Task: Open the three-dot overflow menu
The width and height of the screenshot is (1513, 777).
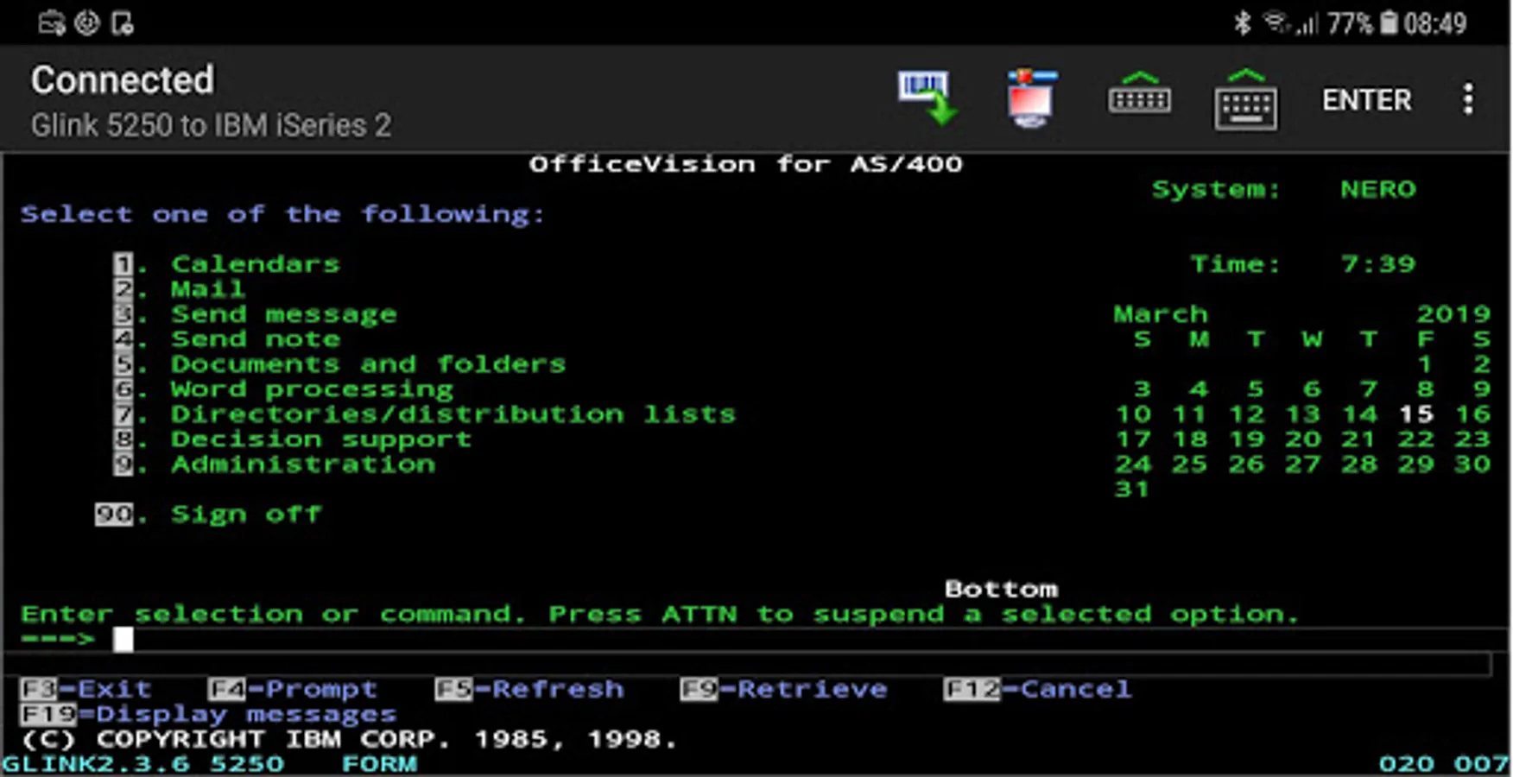Action: tap(1468, 99)
